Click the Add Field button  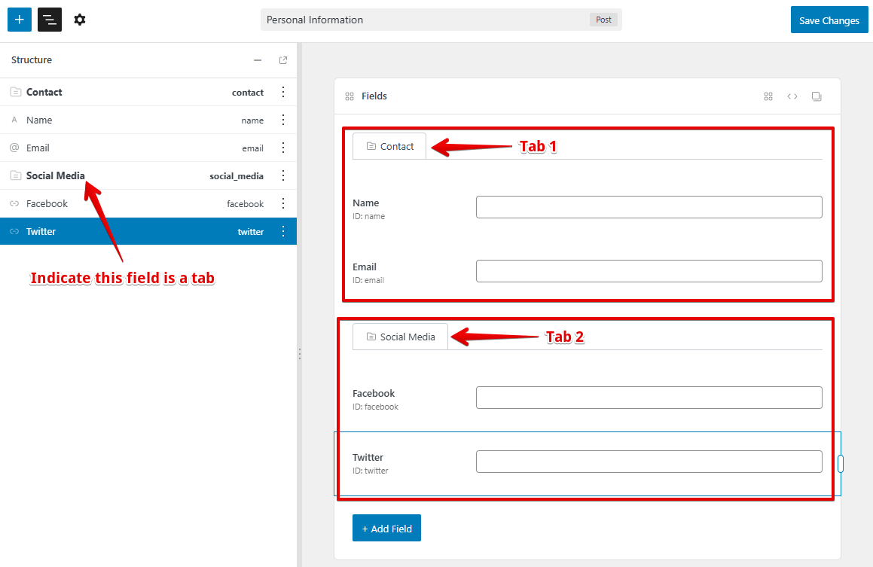[x=386, y=528]
